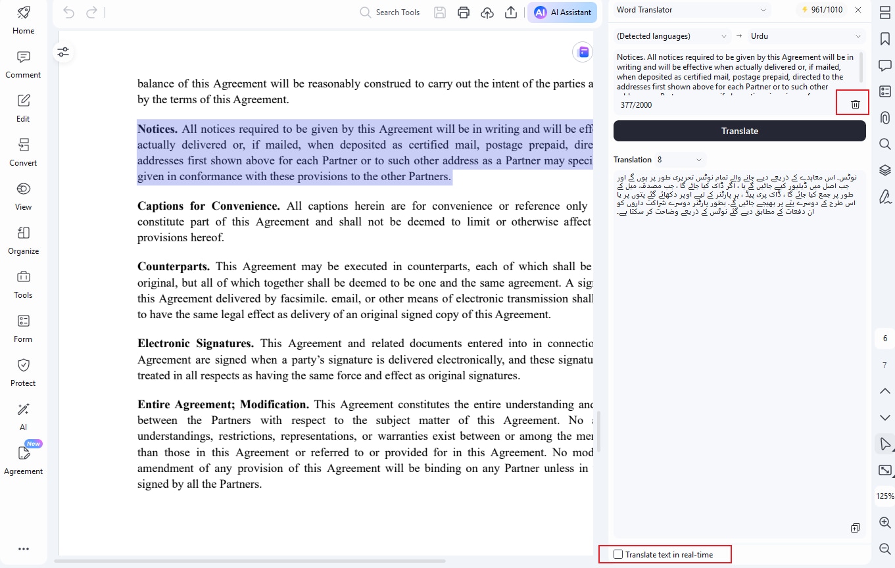Open the Home sidebar item
Viewport: 895px width, 568px height.
click(x=23, y=20)
